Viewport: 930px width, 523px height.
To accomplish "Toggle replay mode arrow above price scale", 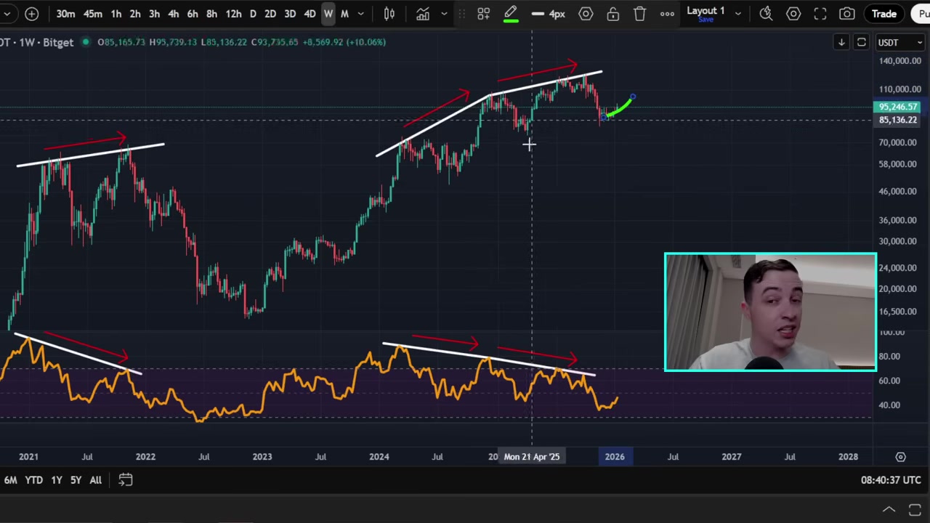I will [x=841, y=42].
